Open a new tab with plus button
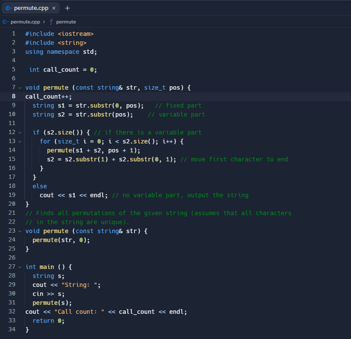This screenshot has width=351, height=339. 67,8
